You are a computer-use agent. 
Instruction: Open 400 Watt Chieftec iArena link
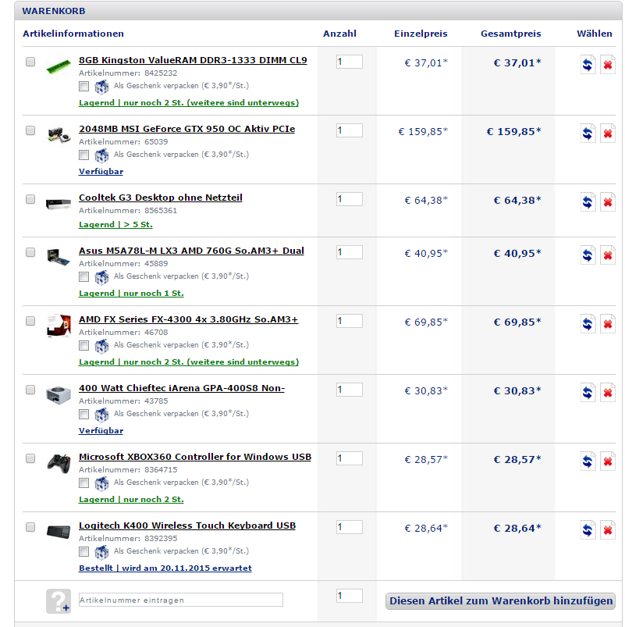[x=182, y=389]
